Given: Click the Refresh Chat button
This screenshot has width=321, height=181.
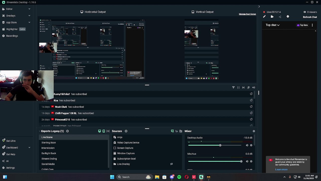Looking at the screenshot, I should [x=310, y=17].
